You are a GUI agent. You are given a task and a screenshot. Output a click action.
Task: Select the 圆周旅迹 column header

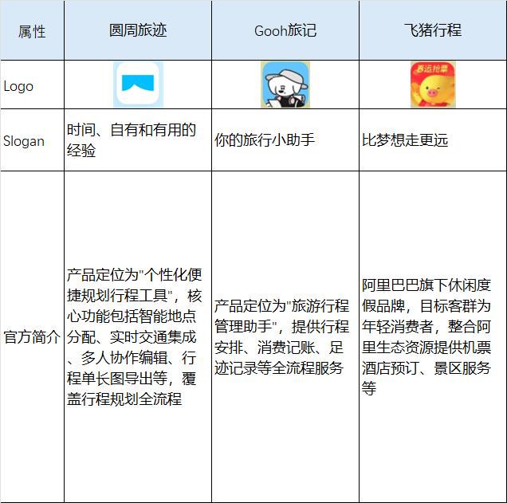pos(138,30)
